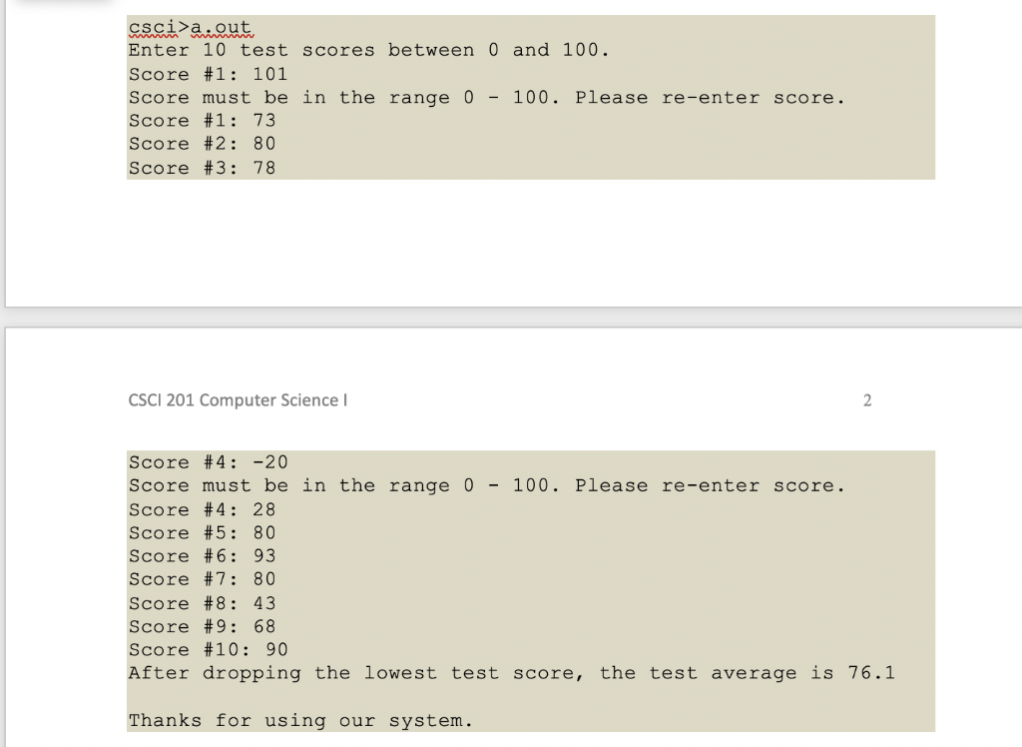Click the gap between page one and page two

511,315
